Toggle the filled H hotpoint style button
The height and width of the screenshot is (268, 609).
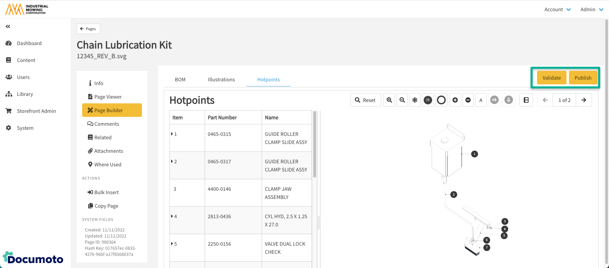428,100
